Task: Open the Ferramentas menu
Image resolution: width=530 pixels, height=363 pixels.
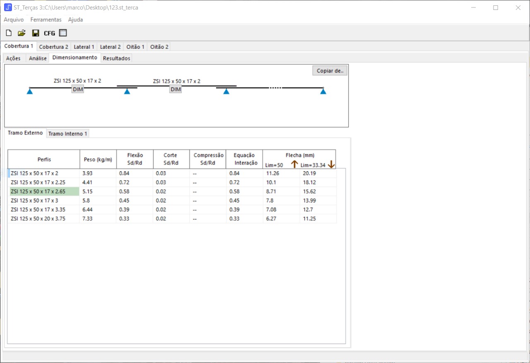Action: coord(46,19)
